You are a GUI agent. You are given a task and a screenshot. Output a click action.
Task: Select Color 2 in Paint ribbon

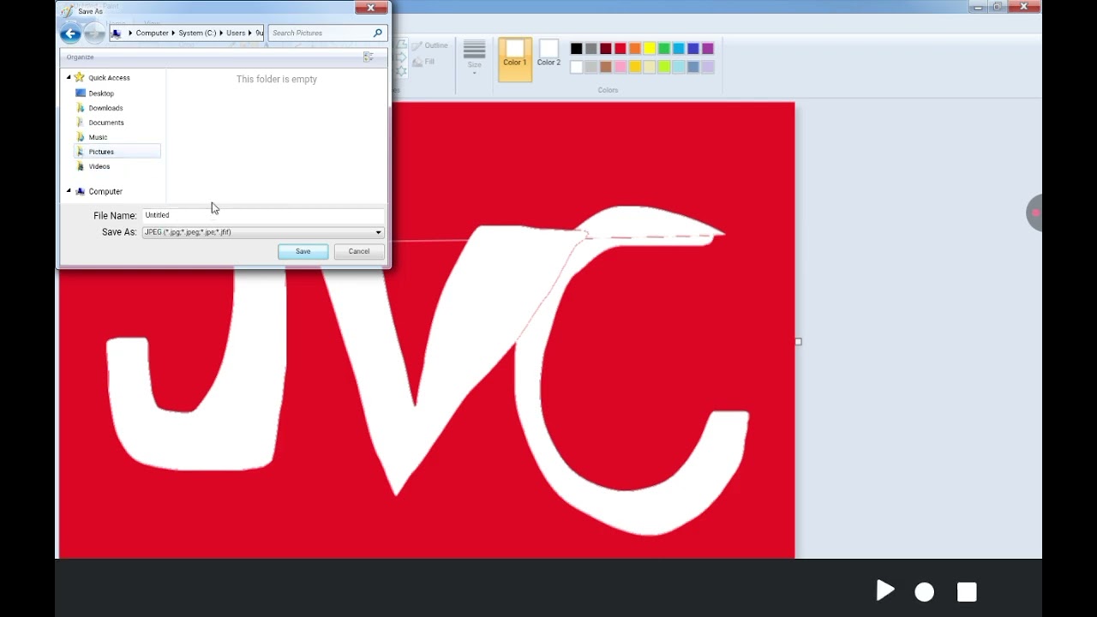pos(548,53)
